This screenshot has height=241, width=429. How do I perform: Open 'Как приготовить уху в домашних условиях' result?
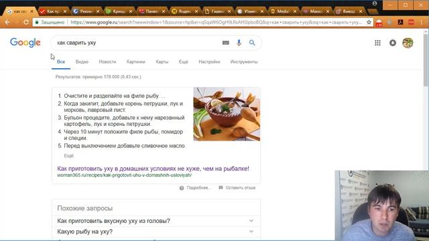153,169
